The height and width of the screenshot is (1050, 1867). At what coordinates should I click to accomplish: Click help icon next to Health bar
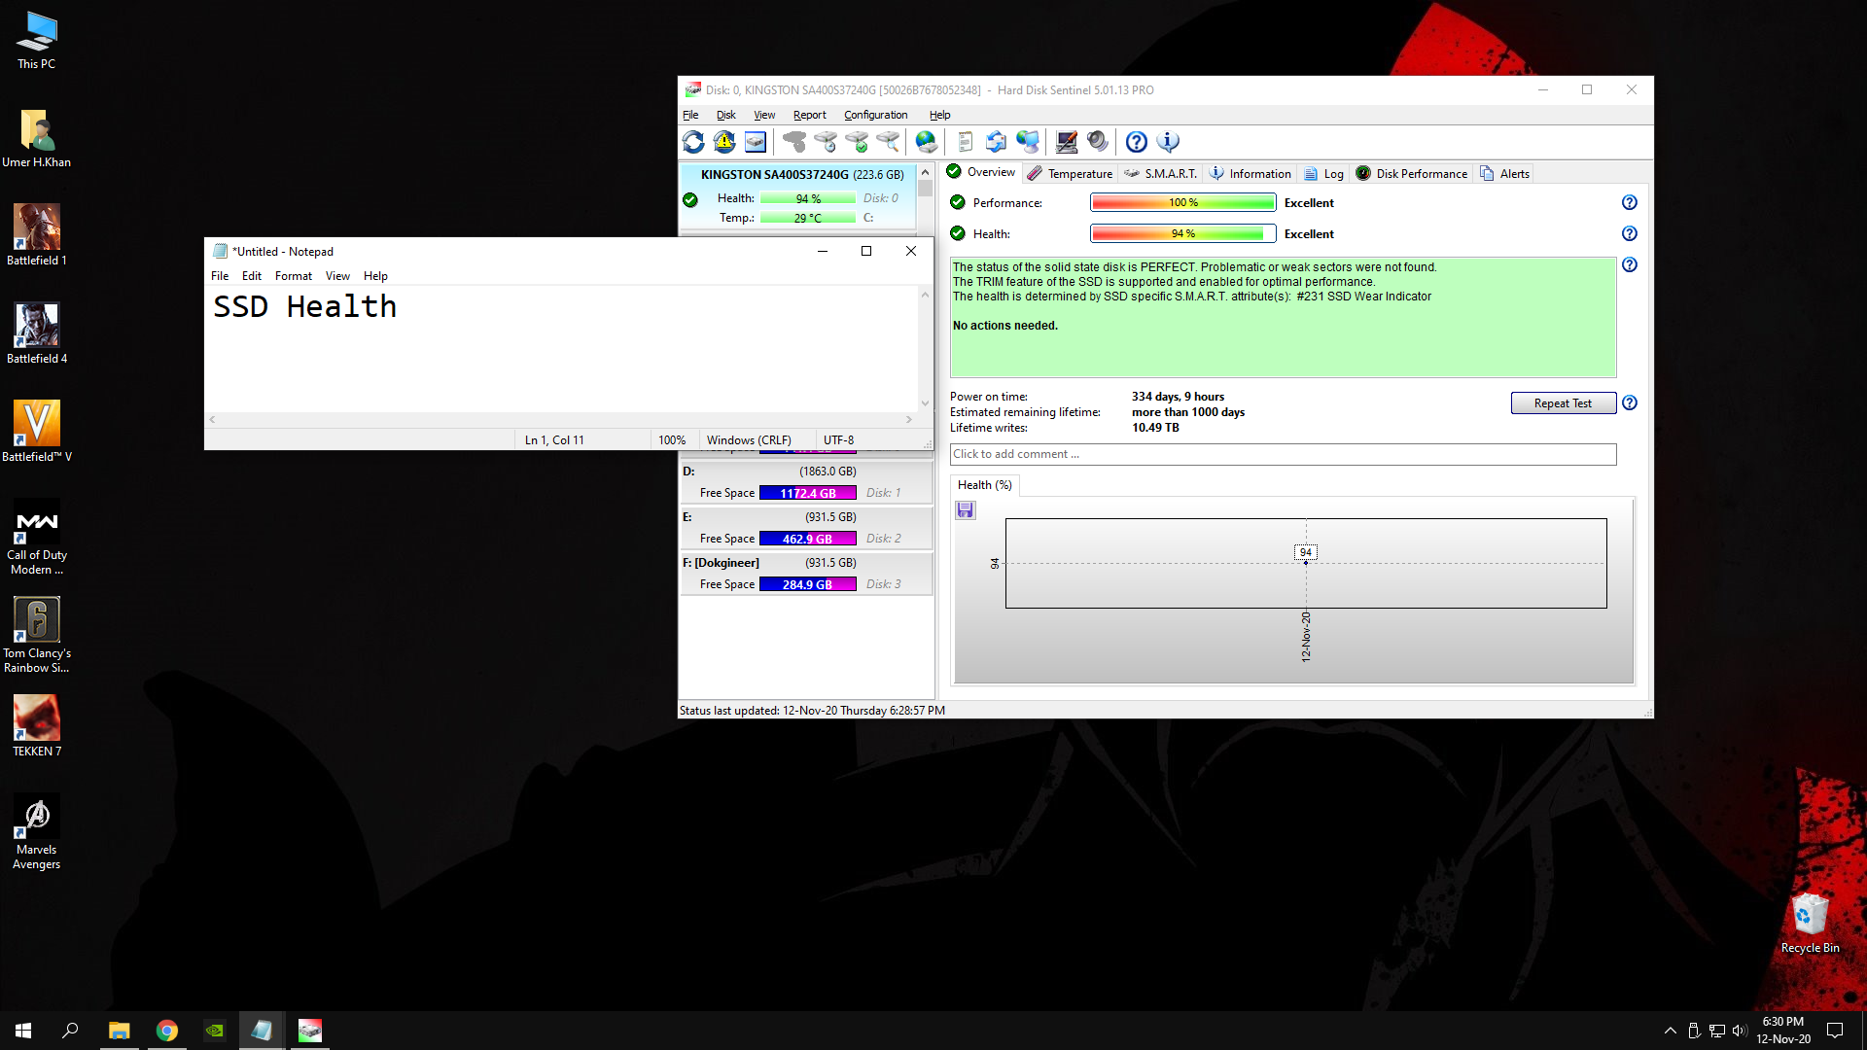(x=1630, y=233)
